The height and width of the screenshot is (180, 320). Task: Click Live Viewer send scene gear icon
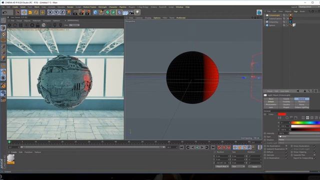pyautogui.click(x=9, y=25)
